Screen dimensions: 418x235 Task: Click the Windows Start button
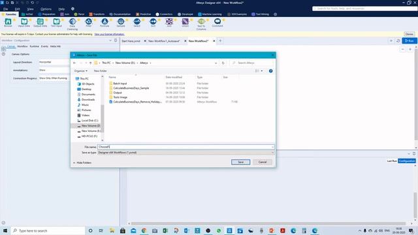point(5,230)
